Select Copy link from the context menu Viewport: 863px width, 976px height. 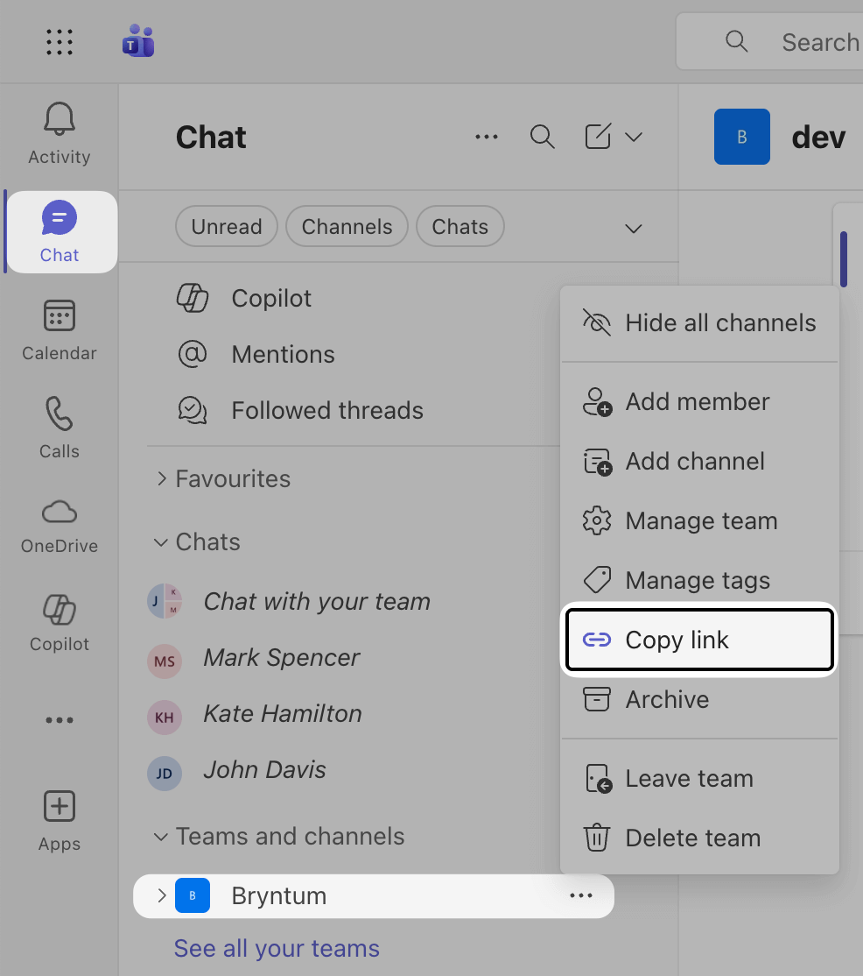pyautogui.click(x=698, y=640)
